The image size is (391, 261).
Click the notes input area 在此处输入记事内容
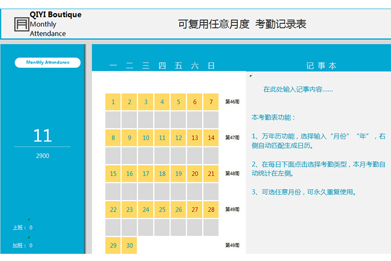tap(298, 90)
